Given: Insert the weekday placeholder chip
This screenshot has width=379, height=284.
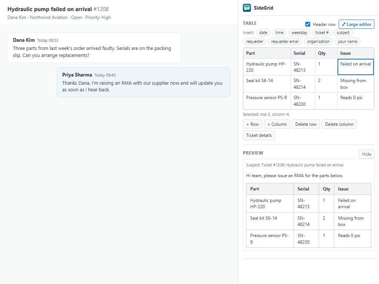Looking at the screenshot, I should pos(299,33).
